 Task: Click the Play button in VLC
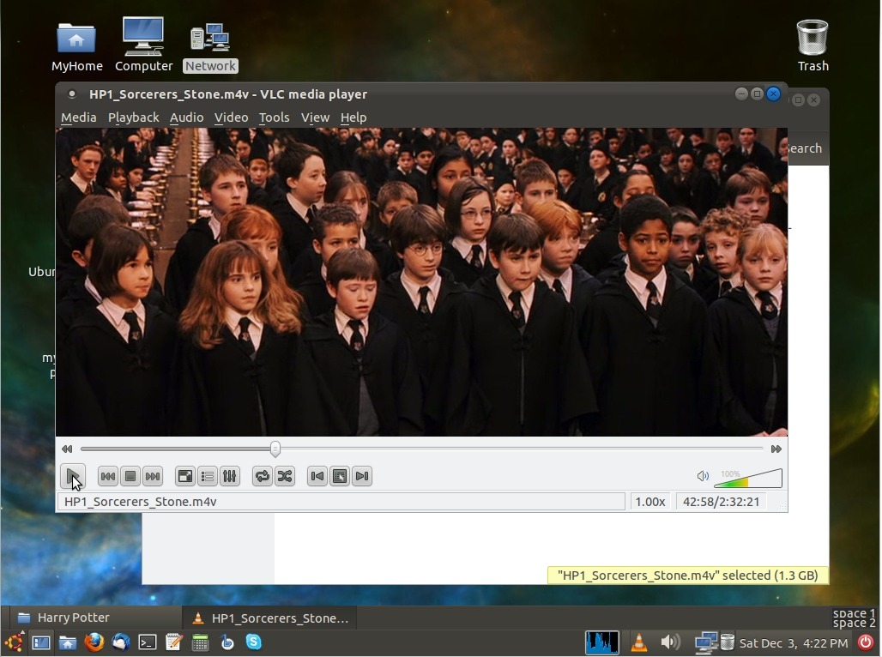(73, 476)
